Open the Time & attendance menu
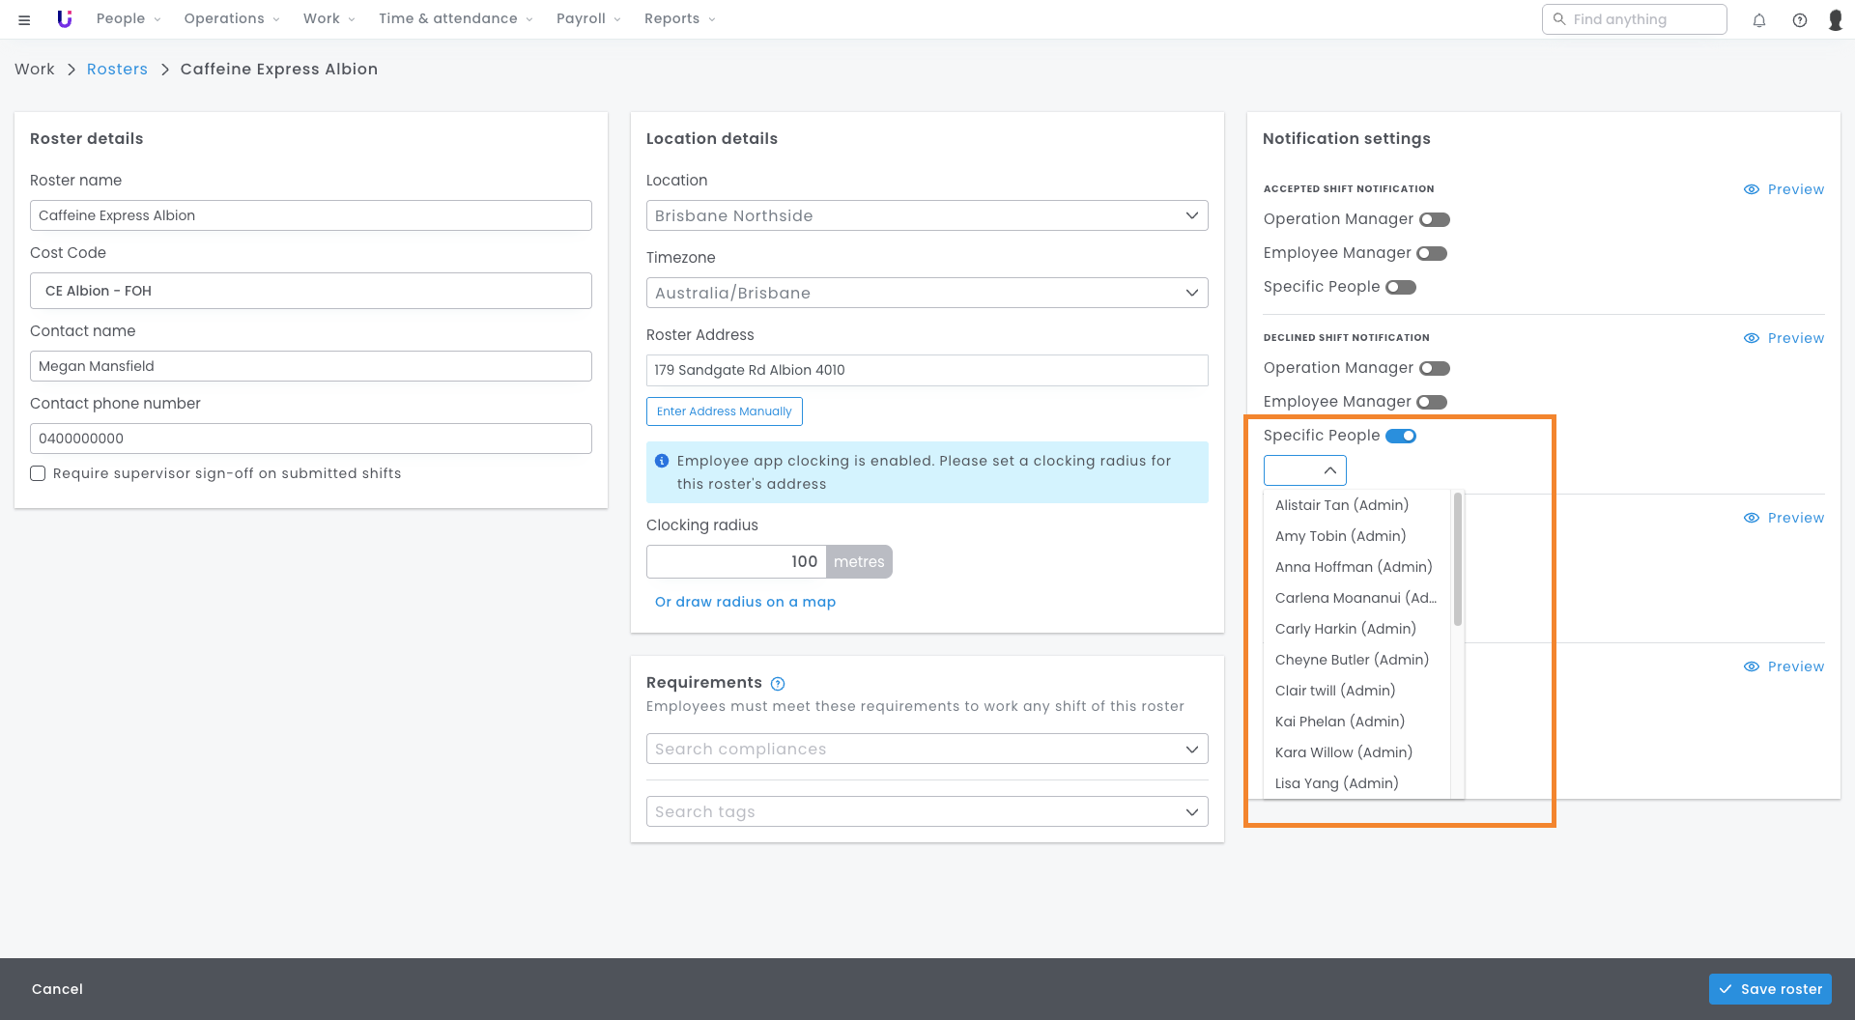This screenshot has width=1855, height=1020. [x=455, y=19]
